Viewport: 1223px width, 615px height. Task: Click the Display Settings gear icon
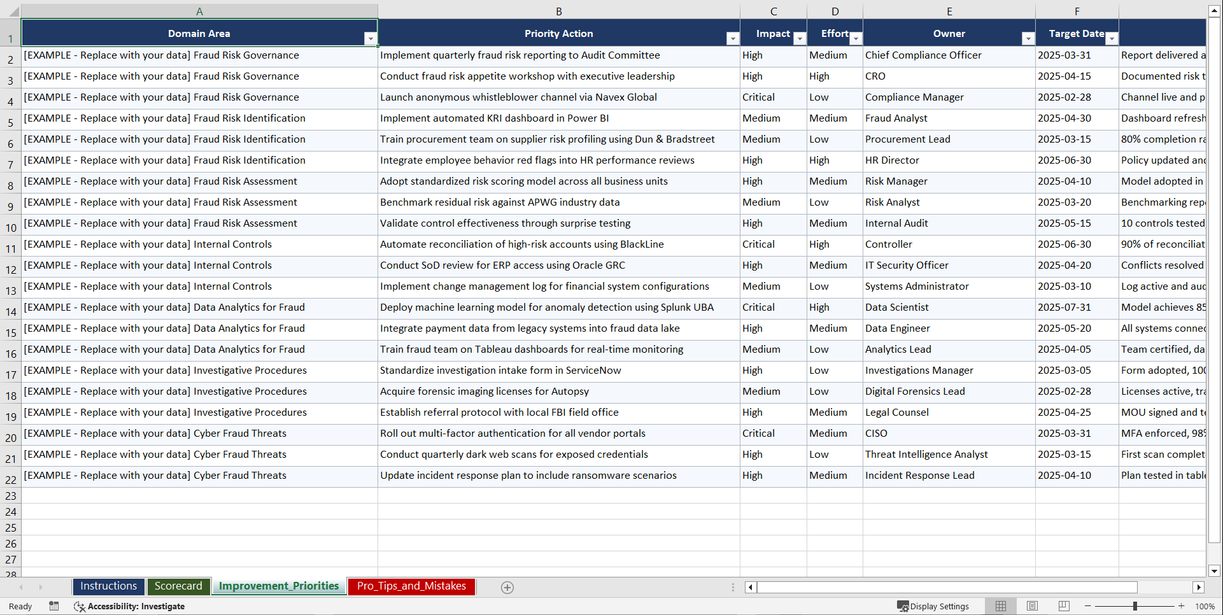pos(902,606)
